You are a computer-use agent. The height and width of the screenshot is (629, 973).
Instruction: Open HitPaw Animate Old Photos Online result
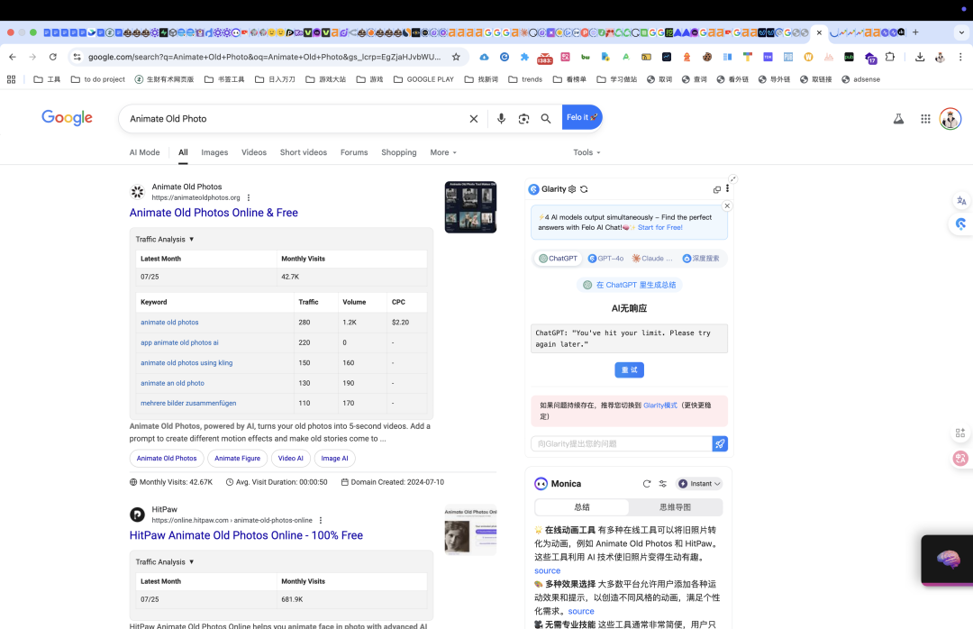pos(246,535)
